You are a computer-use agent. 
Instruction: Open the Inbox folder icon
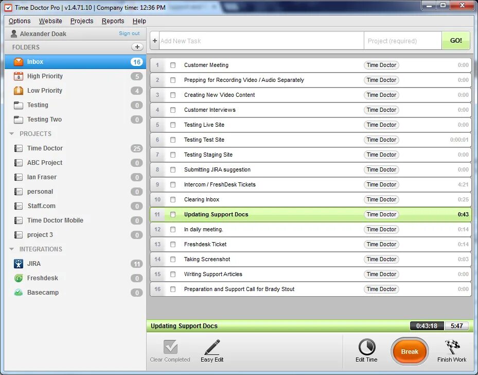pyautogui.click(x=19, y=62)
